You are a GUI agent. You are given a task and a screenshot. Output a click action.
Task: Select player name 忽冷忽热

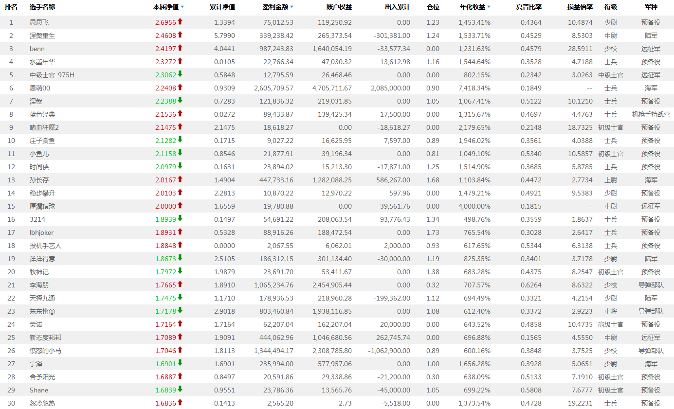[42, 403]
